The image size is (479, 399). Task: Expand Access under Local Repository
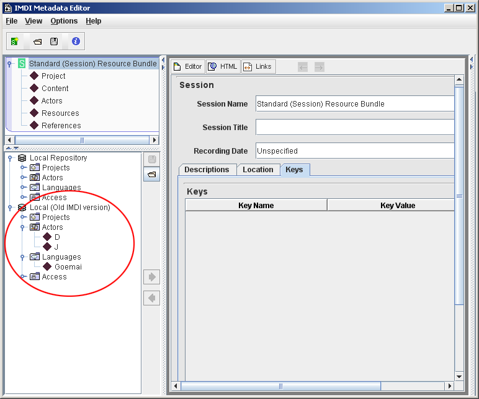click(x=23, y=198)
